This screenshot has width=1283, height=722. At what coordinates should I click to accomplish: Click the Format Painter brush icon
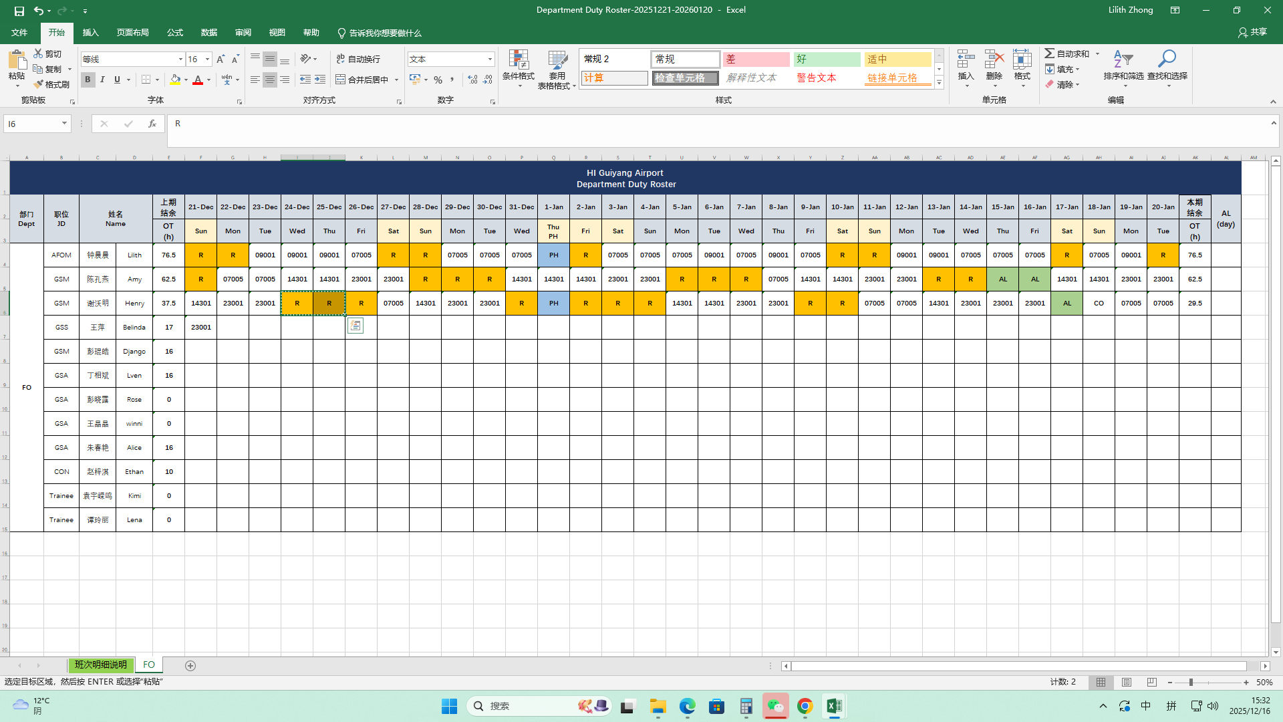pos(39,84)
